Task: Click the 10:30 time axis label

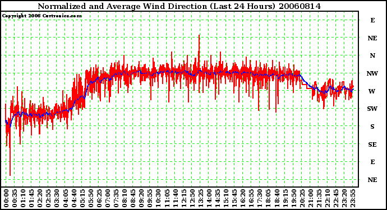Action: coord(158,198)
